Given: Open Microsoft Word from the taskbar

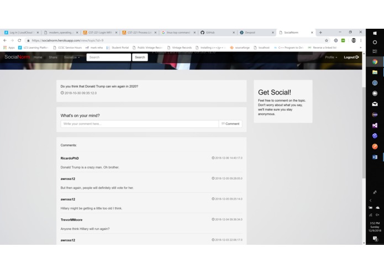Looking at the screenshot, I should click(375, 157).
